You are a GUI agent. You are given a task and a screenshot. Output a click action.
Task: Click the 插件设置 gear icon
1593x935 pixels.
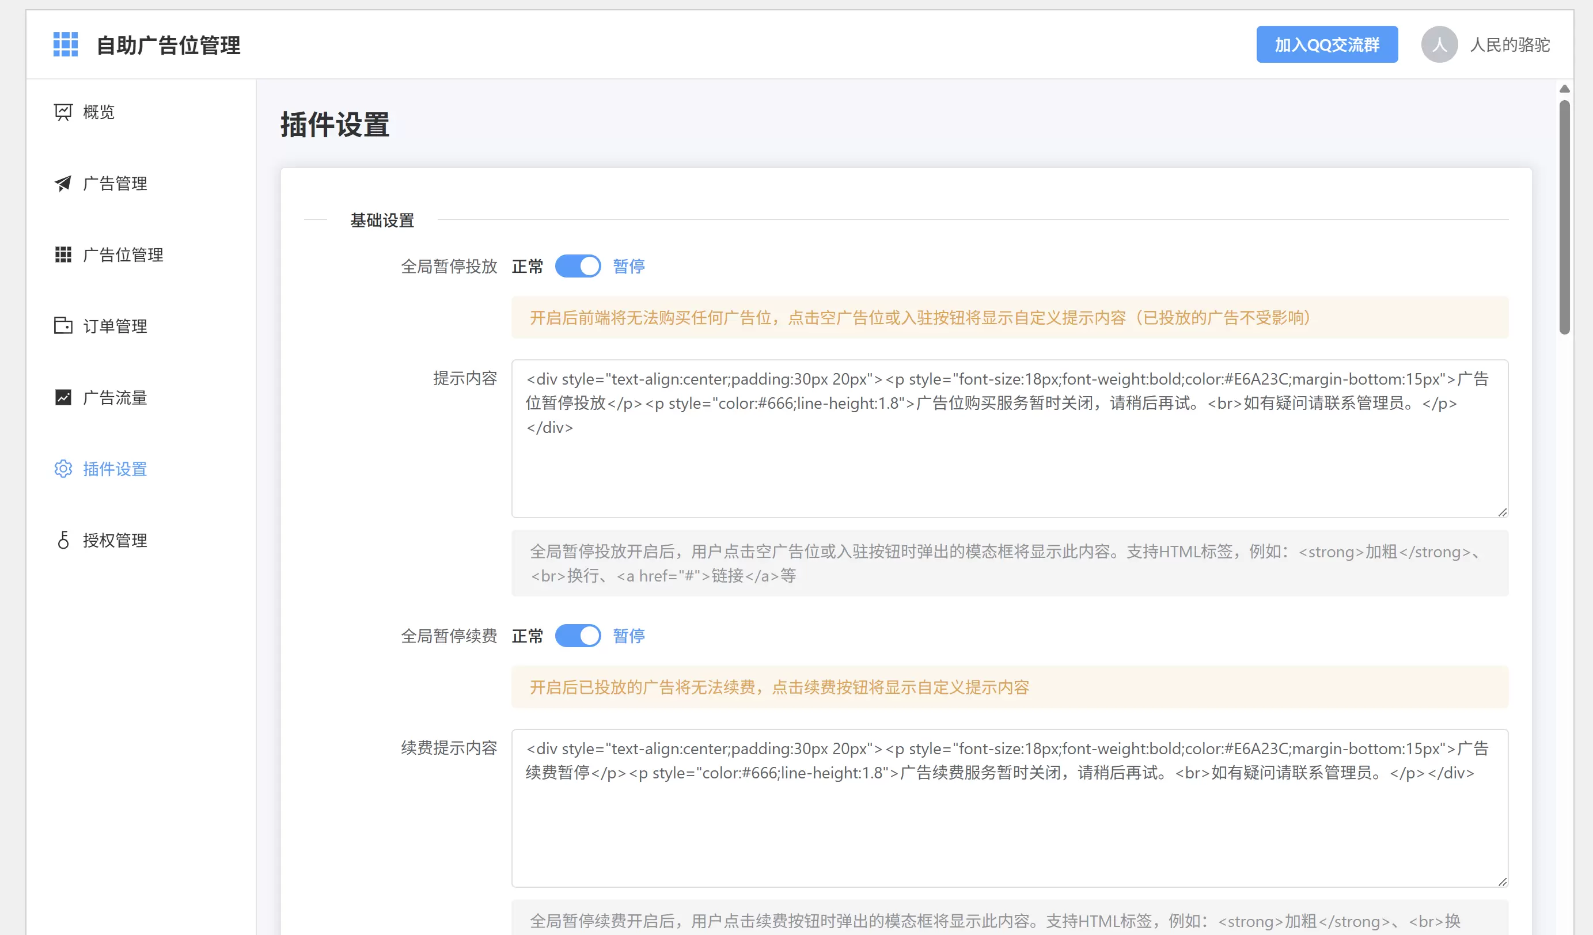[63, 469]
